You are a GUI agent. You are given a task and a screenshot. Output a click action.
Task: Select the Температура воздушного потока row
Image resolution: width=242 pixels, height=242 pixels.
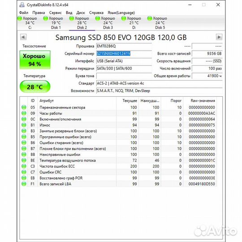[x=118, y=160]
